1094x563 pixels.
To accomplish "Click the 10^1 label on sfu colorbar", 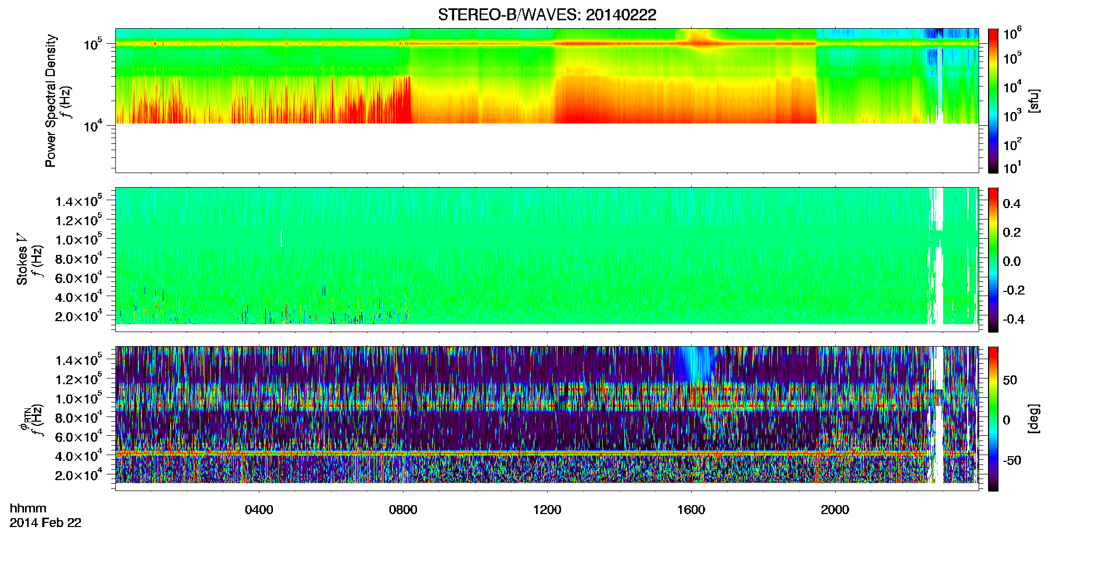I will click(1012, 168).
